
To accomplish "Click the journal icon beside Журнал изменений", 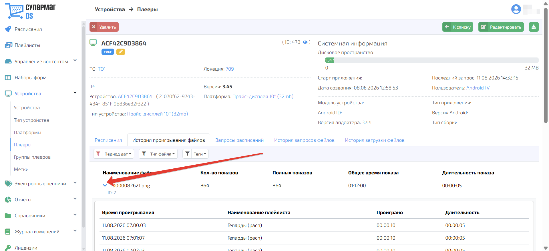I will click(8, 232).
